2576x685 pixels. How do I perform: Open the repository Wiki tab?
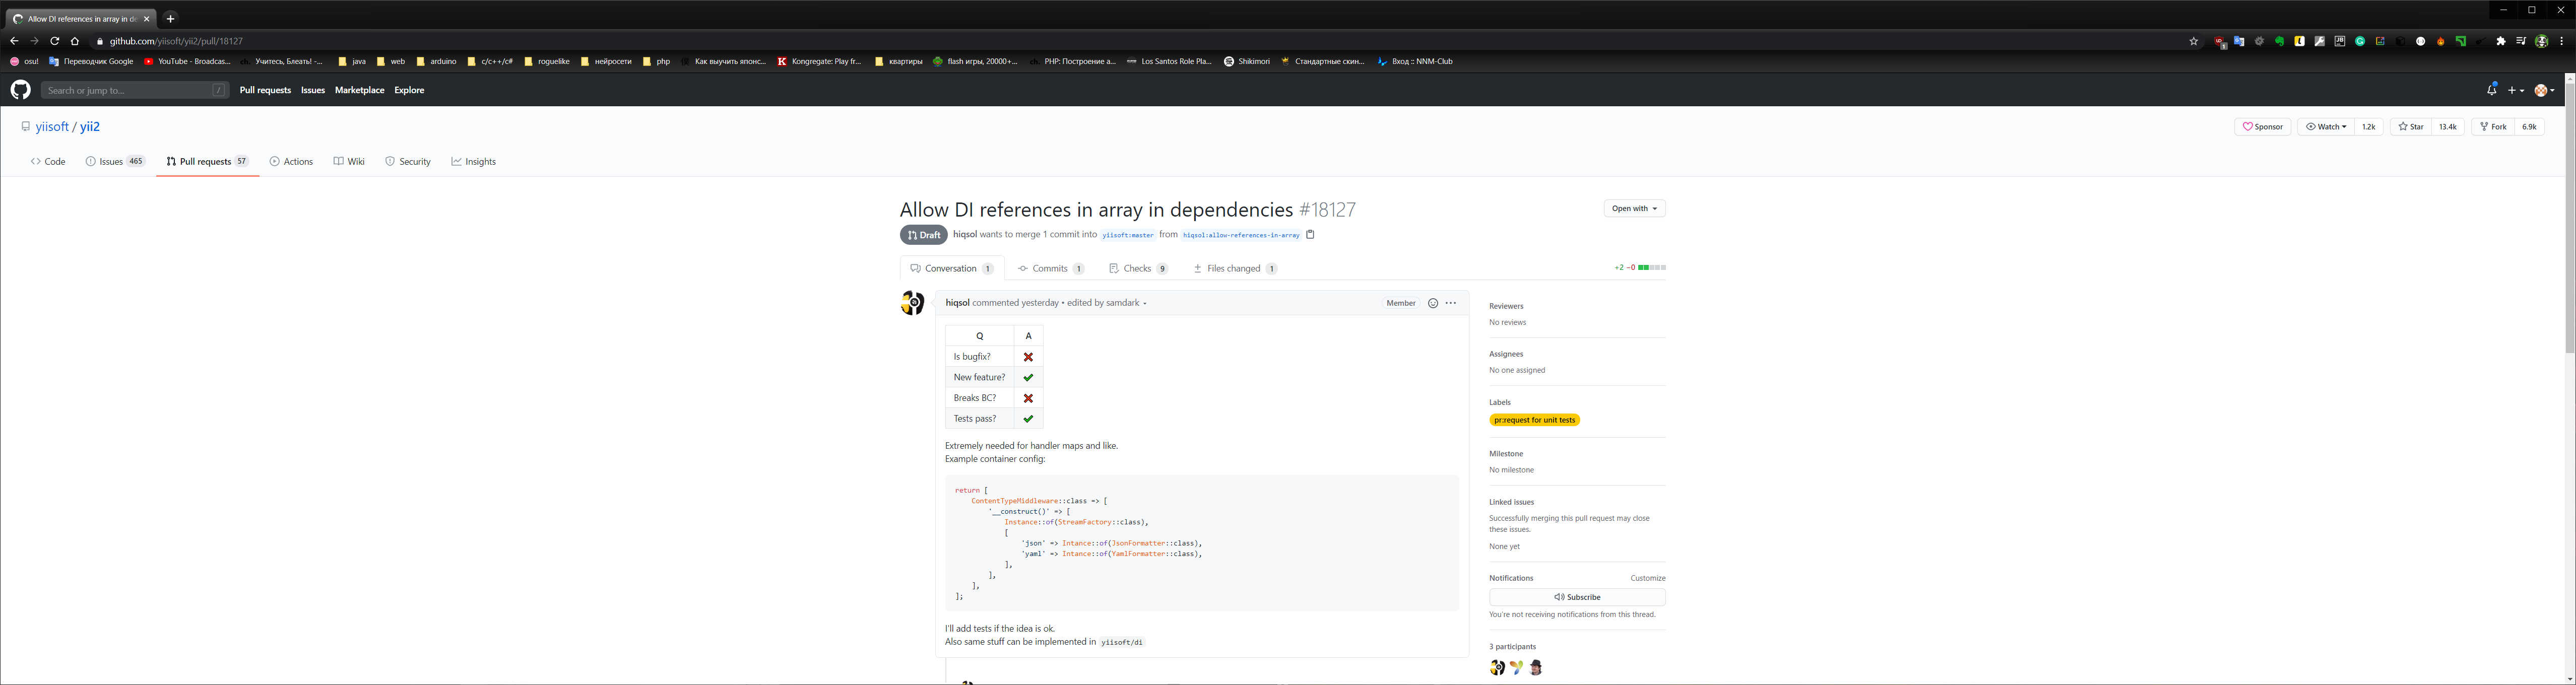(x=349, y=162)
